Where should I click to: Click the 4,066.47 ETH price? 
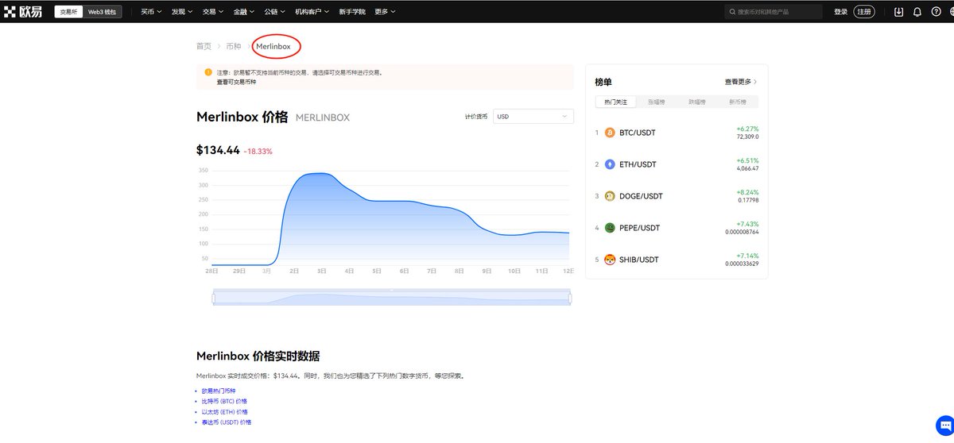point(747,168)
